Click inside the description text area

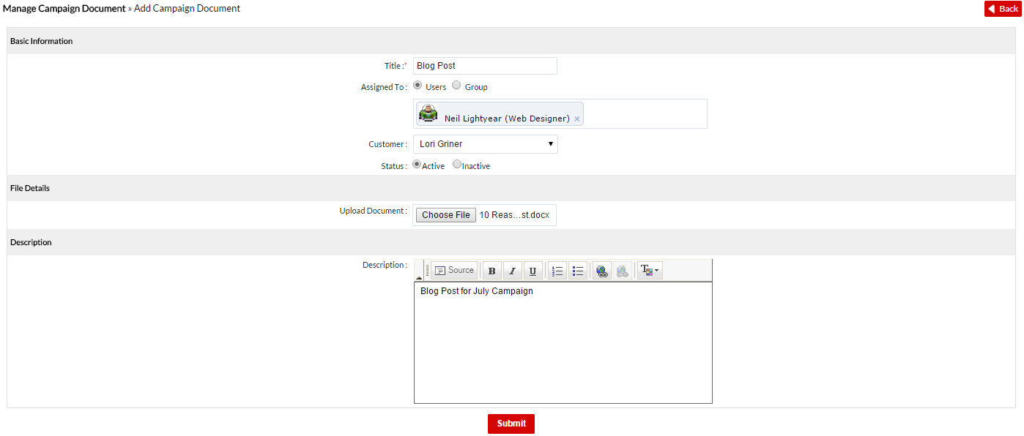point(563,342)
